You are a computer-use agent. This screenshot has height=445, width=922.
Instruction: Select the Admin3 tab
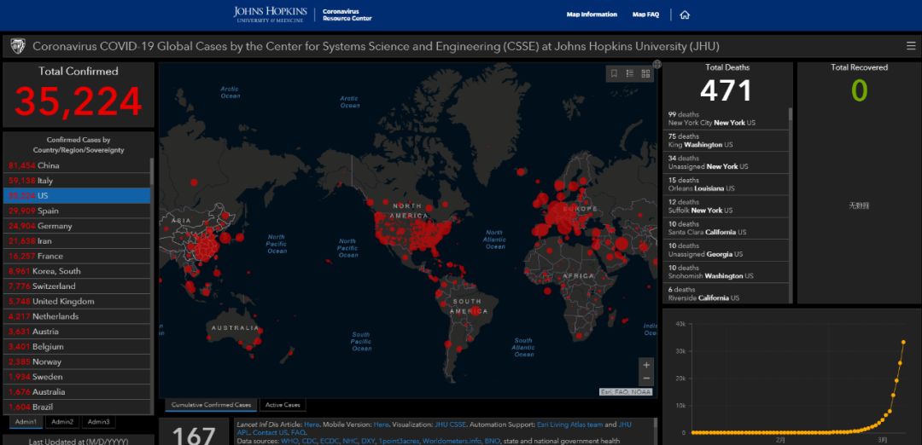[99, 422]
